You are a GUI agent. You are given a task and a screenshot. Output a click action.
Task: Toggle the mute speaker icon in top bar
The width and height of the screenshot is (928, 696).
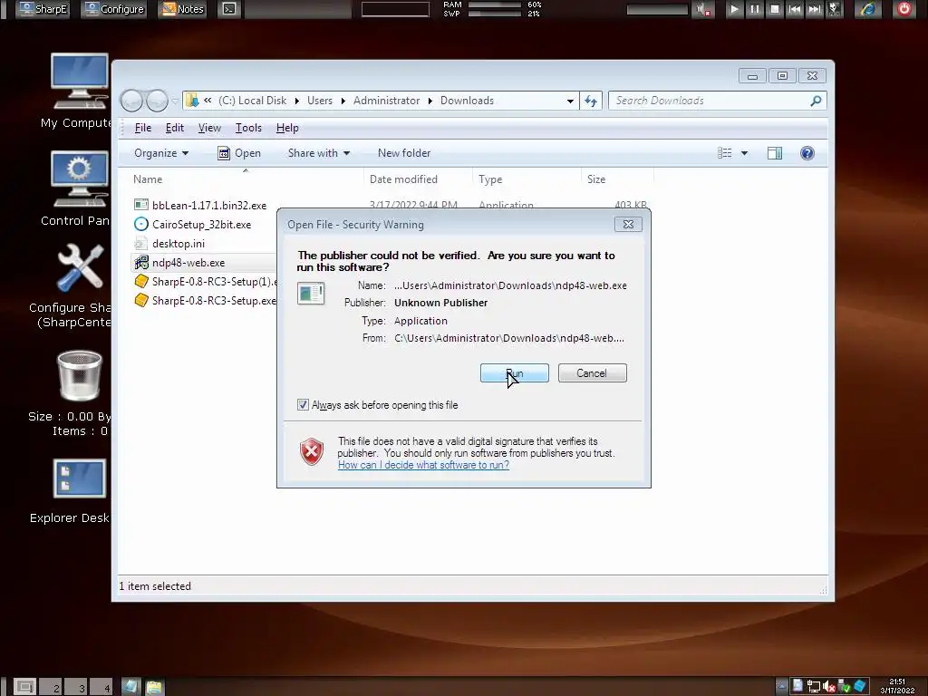click(x=703, y=9)
